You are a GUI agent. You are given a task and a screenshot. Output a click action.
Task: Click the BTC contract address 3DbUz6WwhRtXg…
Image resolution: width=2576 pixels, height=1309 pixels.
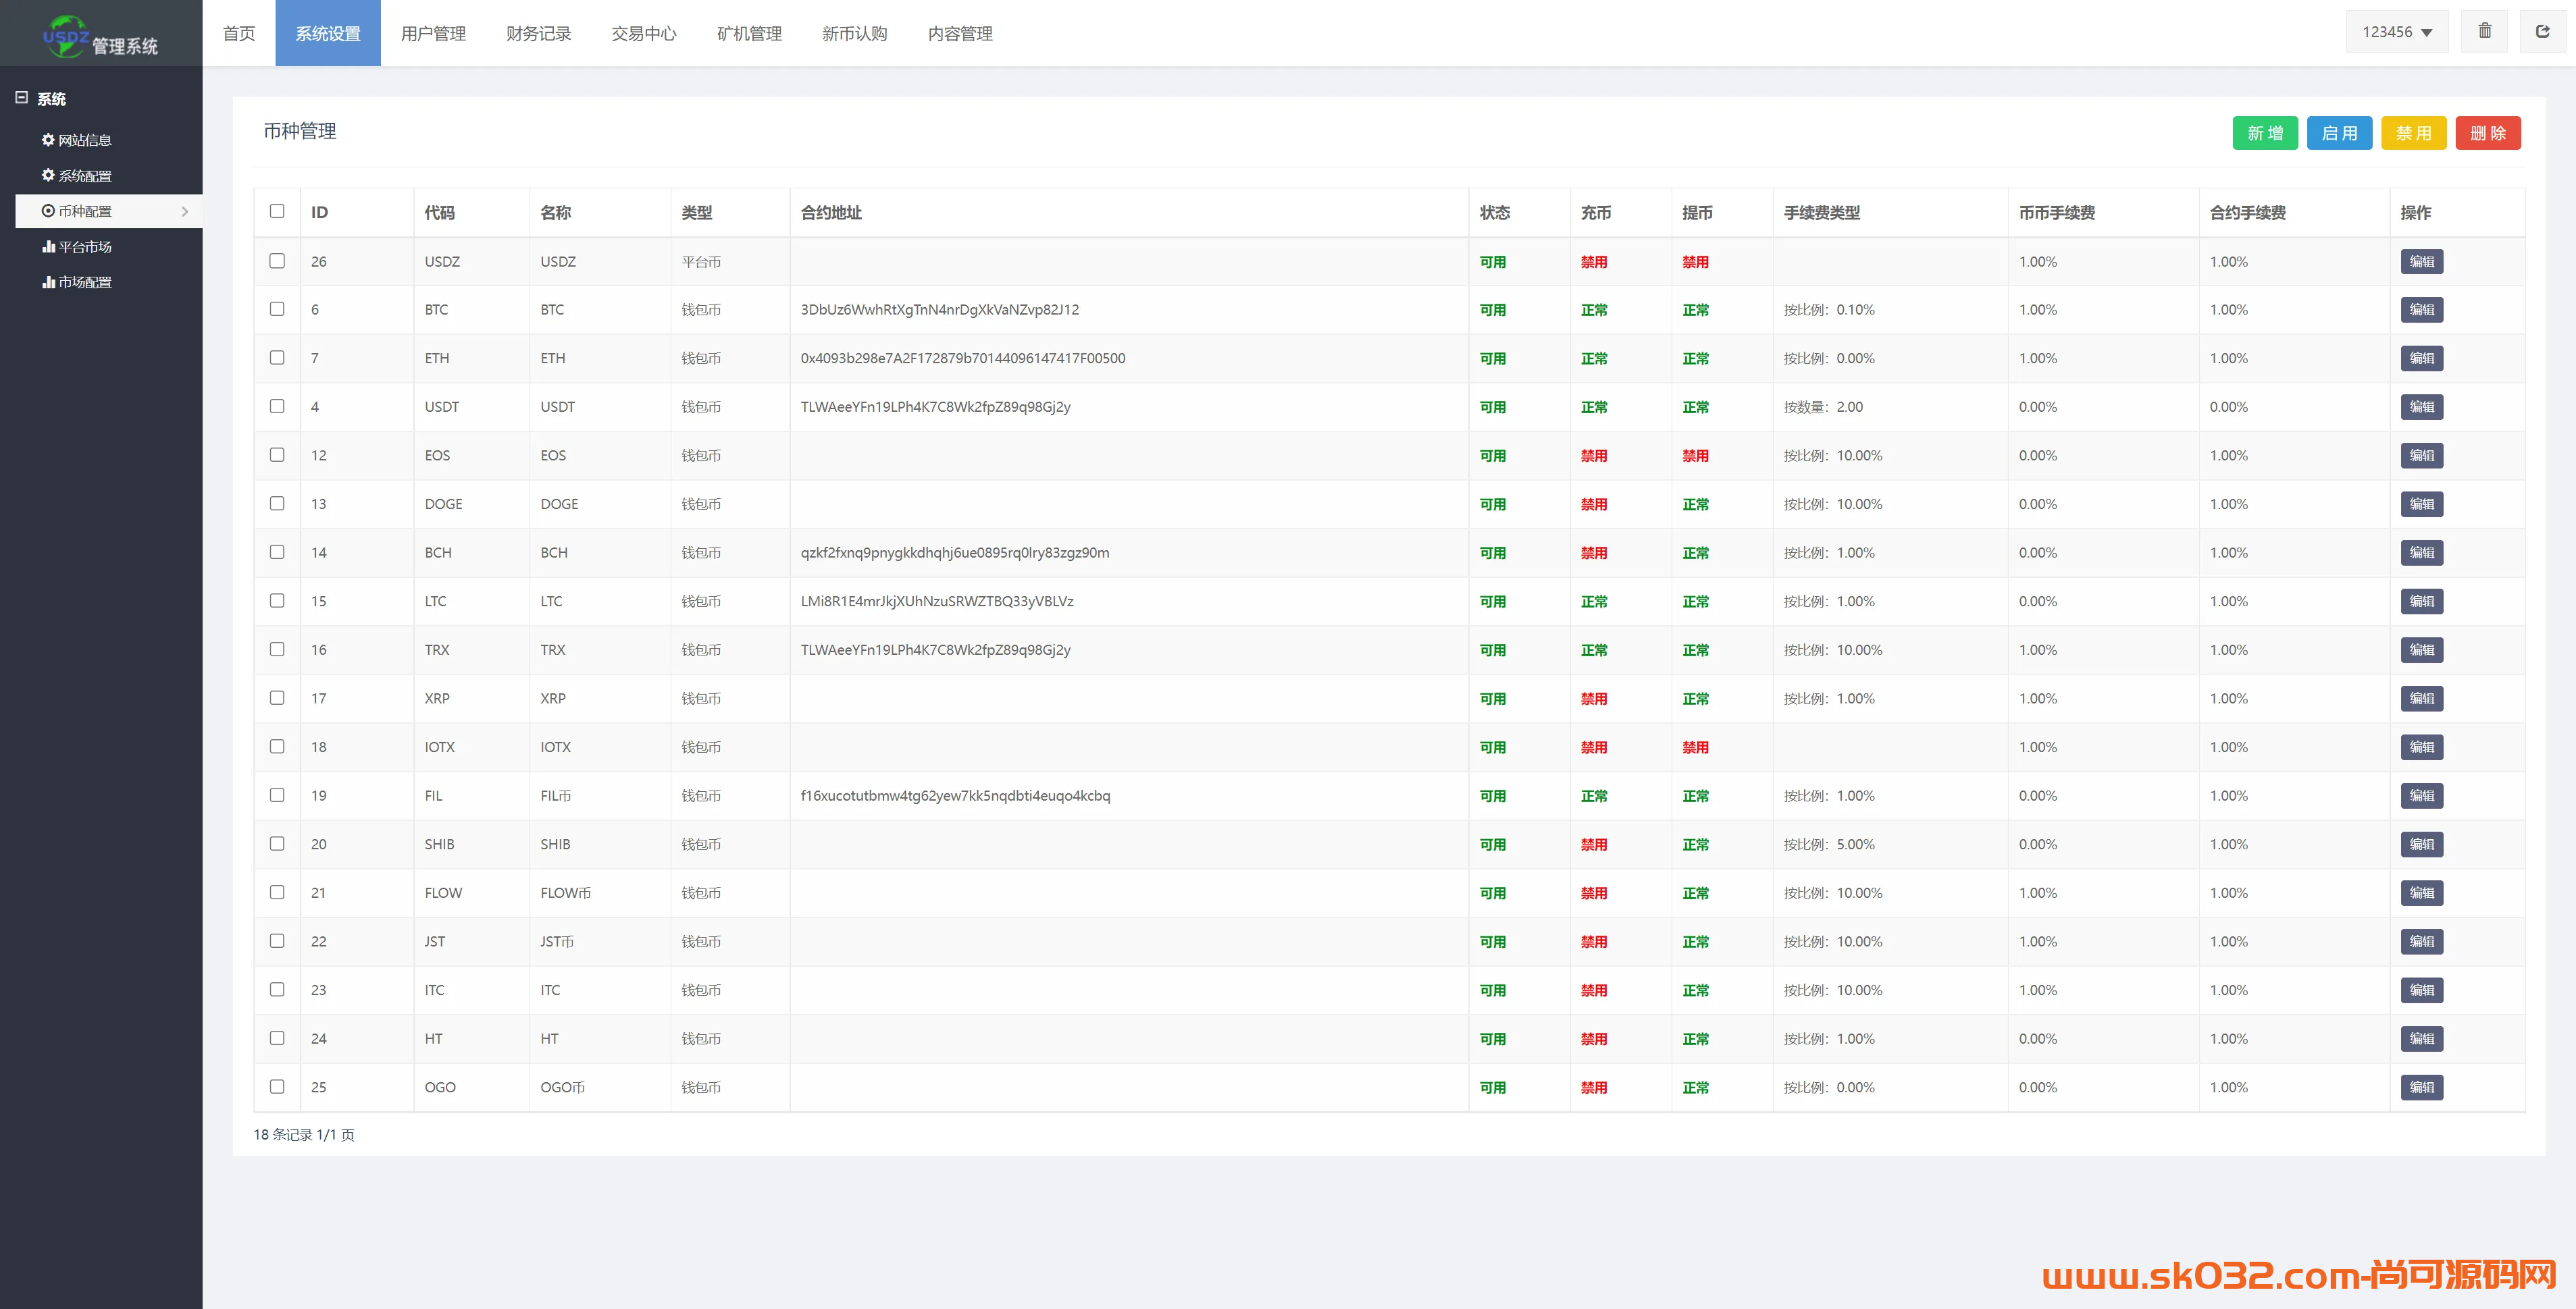pyautogui.click(x=940, y=310)
